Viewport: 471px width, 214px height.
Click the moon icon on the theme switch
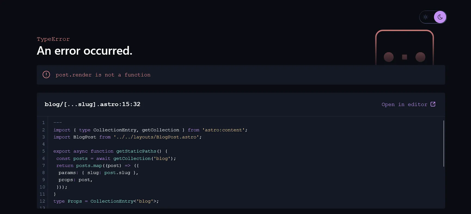440,17
